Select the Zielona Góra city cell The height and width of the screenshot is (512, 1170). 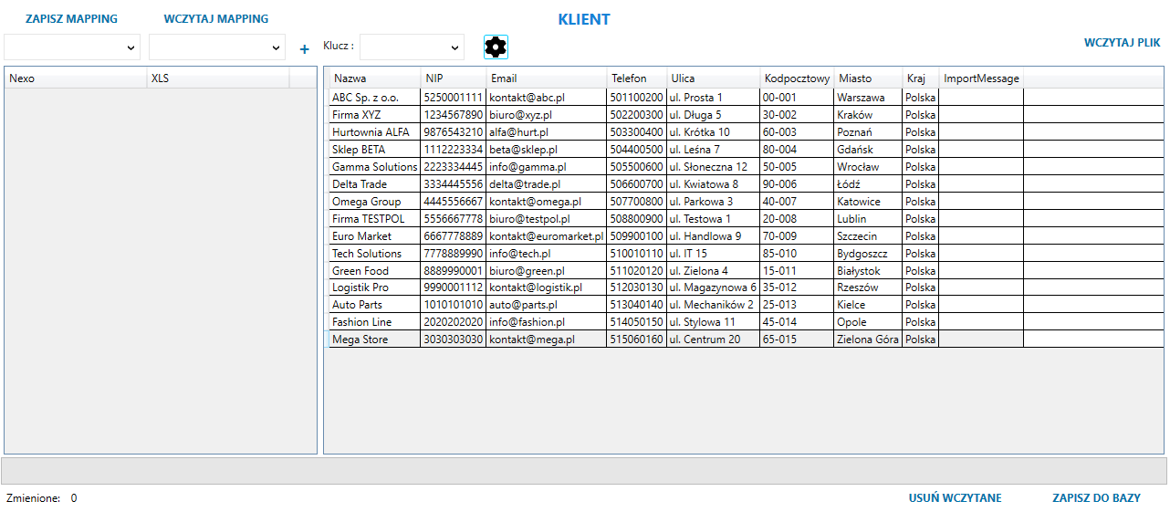click(x=867, y=340)
